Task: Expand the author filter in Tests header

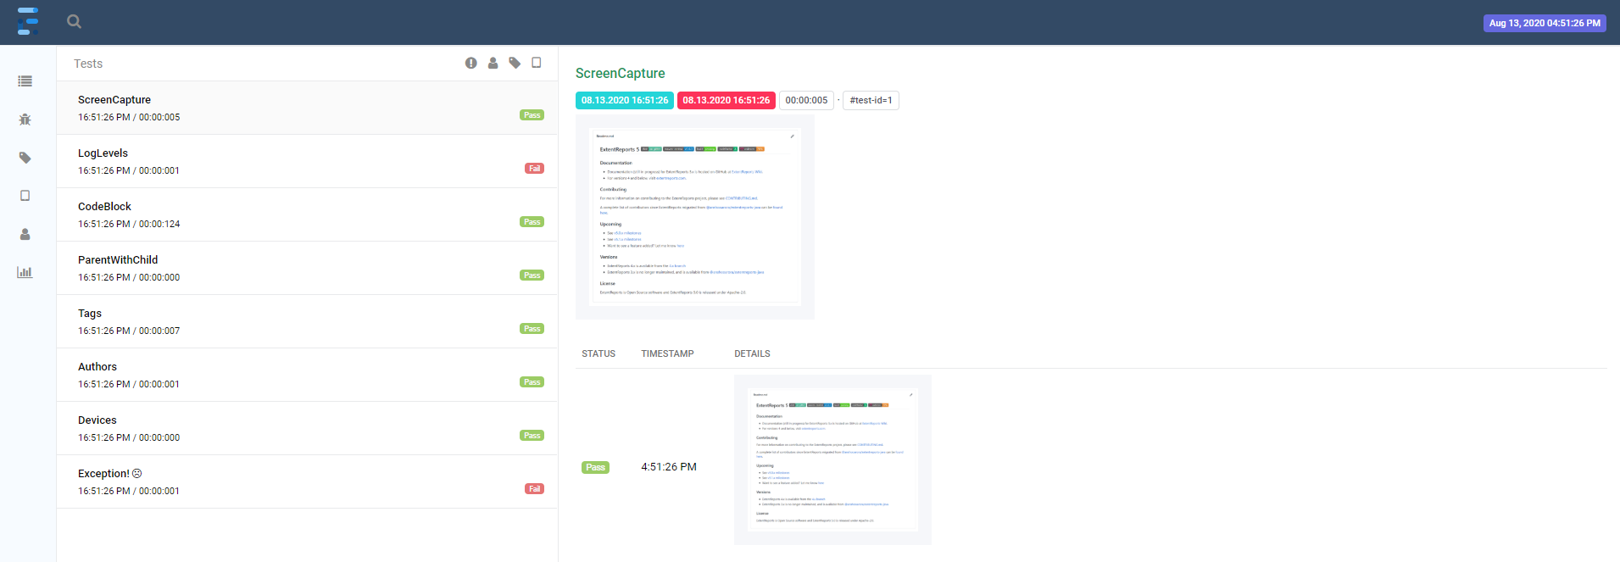Action: click(493, 63)
